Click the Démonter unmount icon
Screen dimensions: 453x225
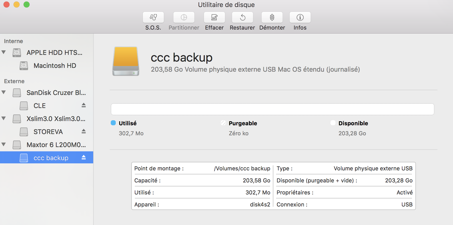pos(272,17)
